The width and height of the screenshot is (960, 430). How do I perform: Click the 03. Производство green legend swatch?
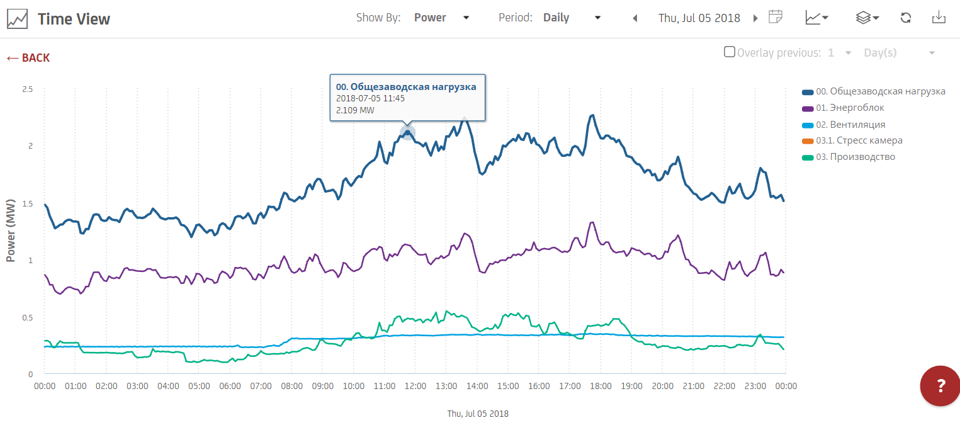pos(807,157)
